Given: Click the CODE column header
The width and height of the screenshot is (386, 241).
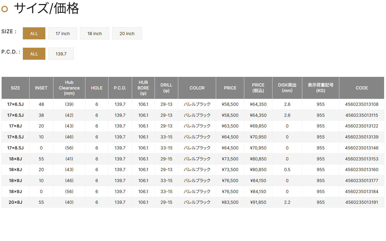Looking at the screenshot, I should pyautogui.click(x=362, y=88).
